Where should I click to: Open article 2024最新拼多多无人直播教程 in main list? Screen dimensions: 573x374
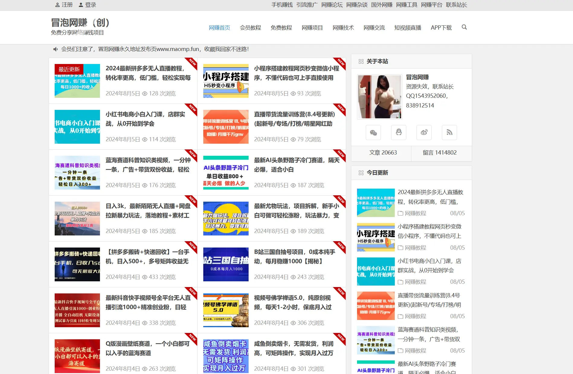pos(148,73)
